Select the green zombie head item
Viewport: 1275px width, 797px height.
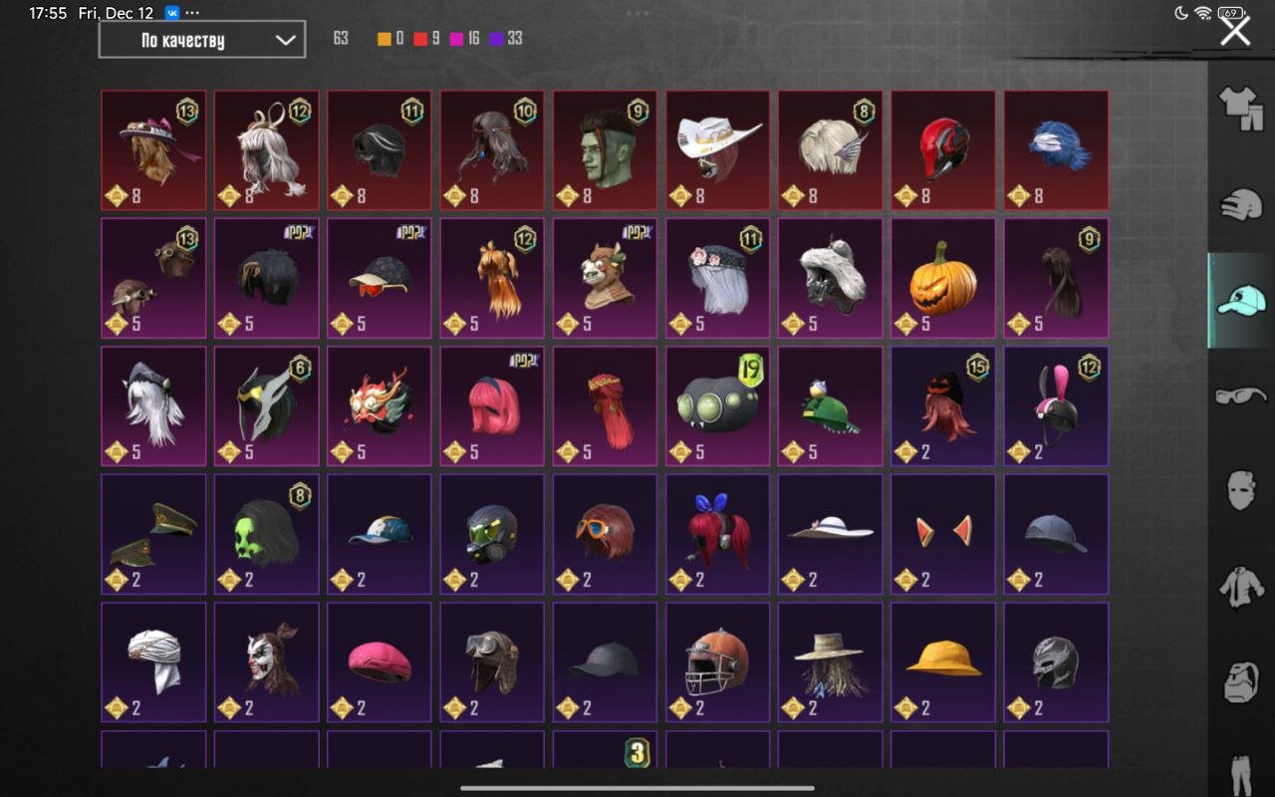coord(605,150)
